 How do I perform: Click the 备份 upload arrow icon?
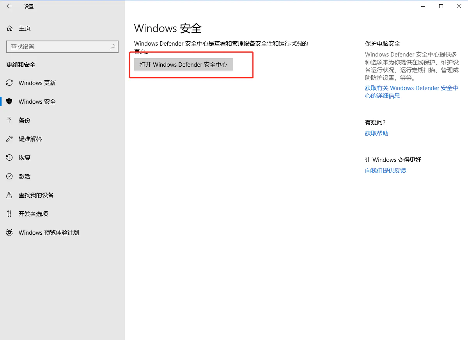(9, 120)
